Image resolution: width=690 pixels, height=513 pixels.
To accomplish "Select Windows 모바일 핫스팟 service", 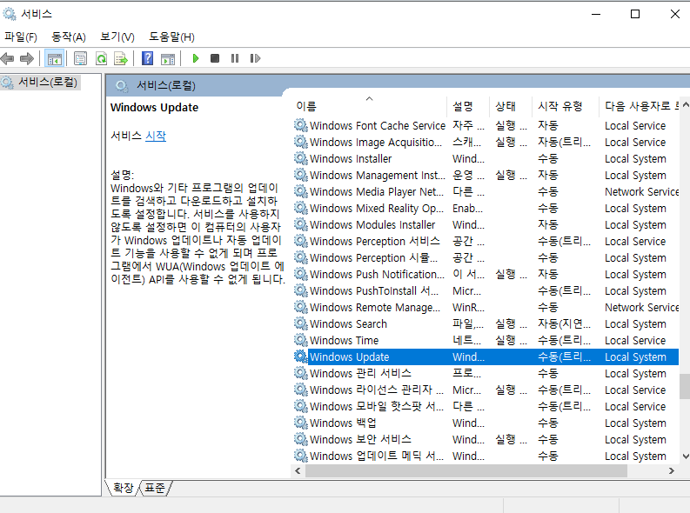I will (486, 407).
